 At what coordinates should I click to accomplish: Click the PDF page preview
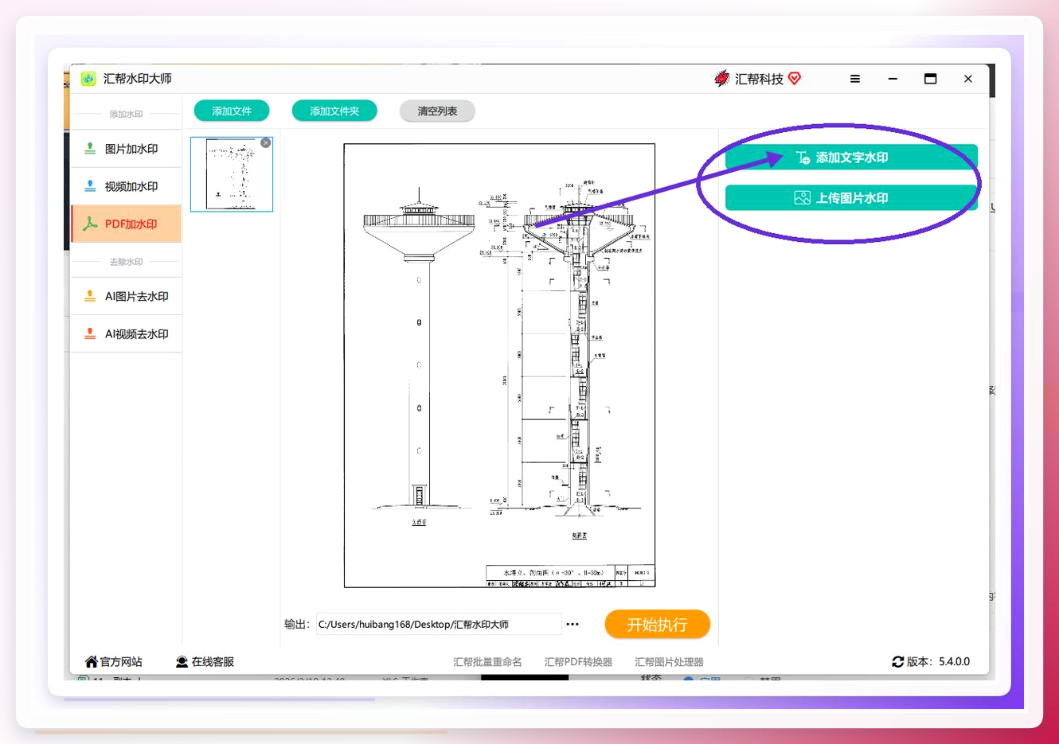point(499,366)
